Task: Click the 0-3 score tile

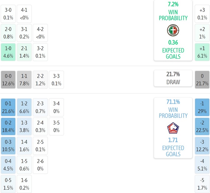Action: click(8, 145)
